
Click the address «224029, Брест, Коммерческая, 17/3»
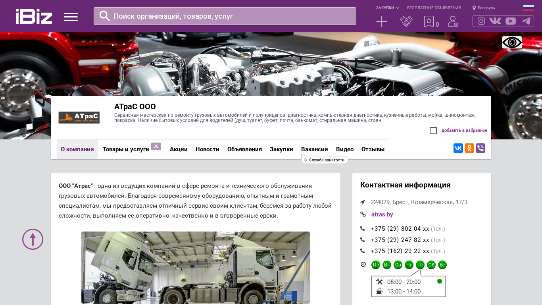coord(419,202)
